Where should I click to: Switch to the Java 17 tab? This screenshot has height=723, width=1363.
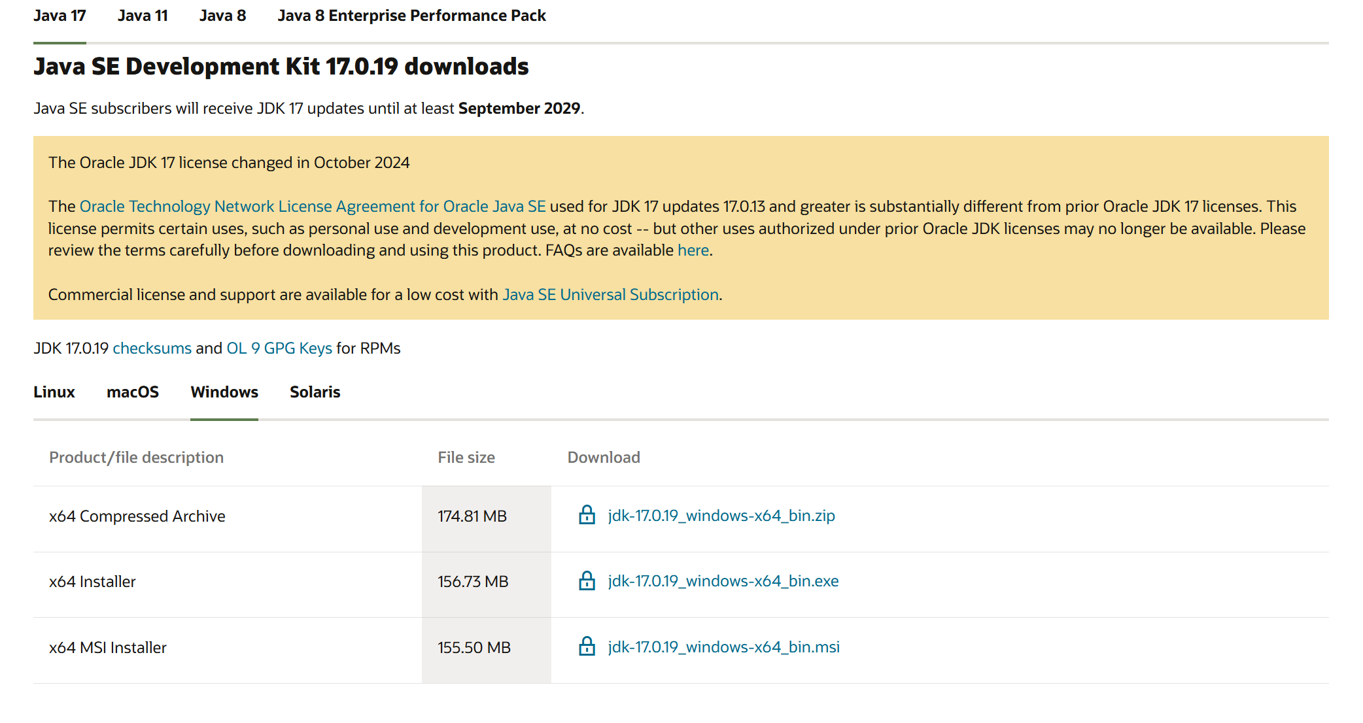(x=60, y=16)
